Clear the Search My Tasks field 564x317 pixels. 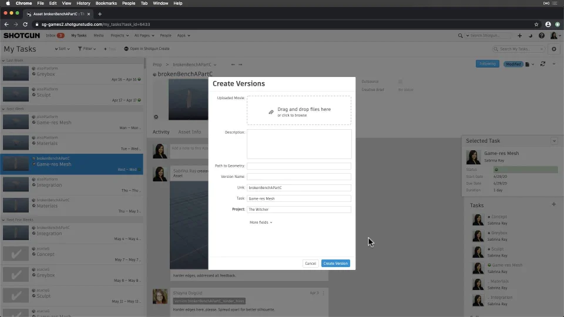point(541,49)
